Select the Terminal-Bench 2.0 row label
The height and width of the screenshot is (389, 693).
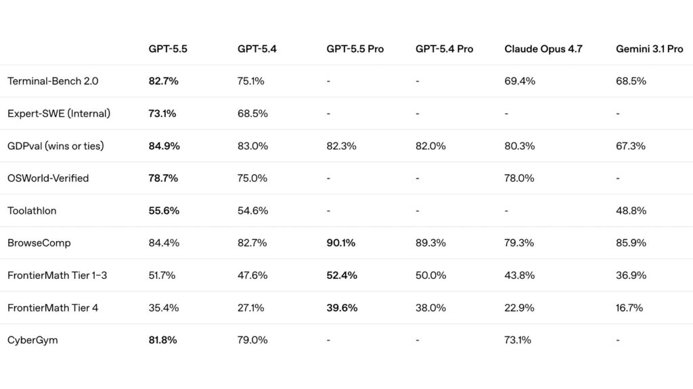coord(53,81)
